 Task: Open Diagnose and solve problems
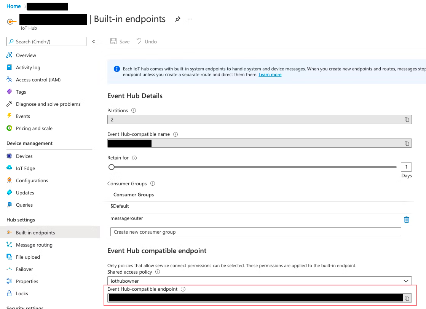(48, 104)
